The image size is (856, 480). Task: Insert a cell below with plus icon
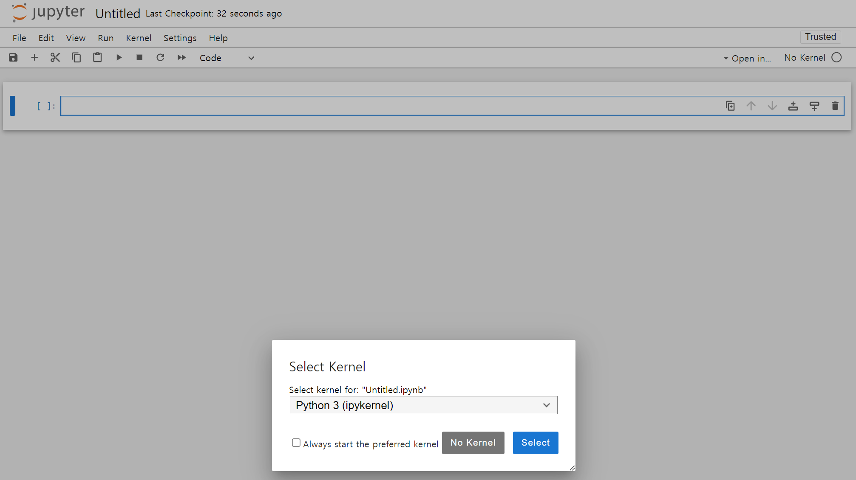pos(34,58)
